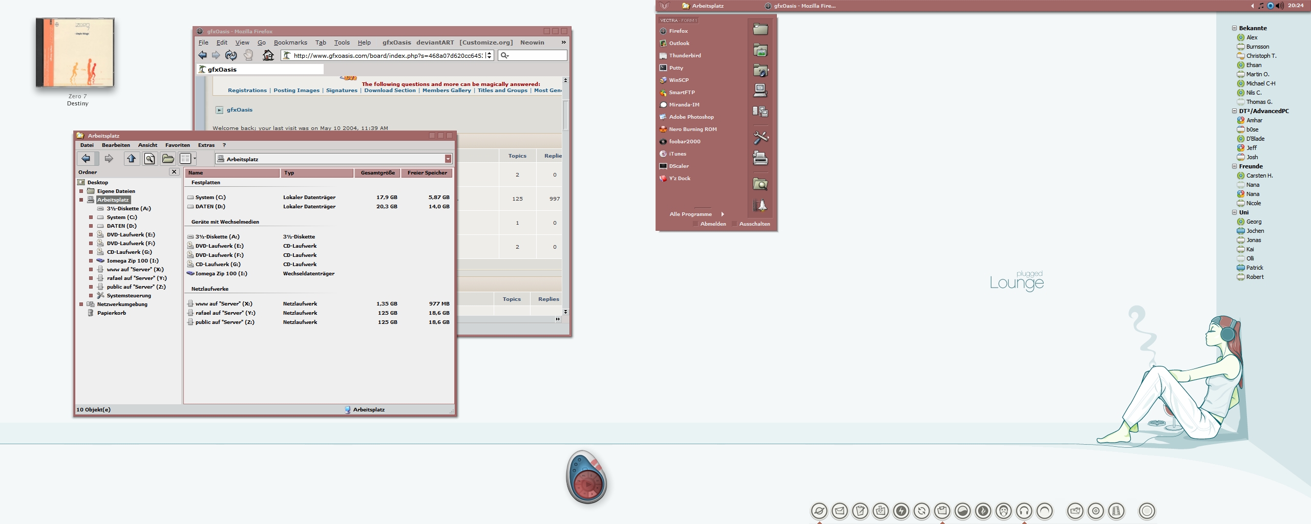Open Explorer Ansicht menu
Screen dimensions: 1311x524
[x=147, y=145]
